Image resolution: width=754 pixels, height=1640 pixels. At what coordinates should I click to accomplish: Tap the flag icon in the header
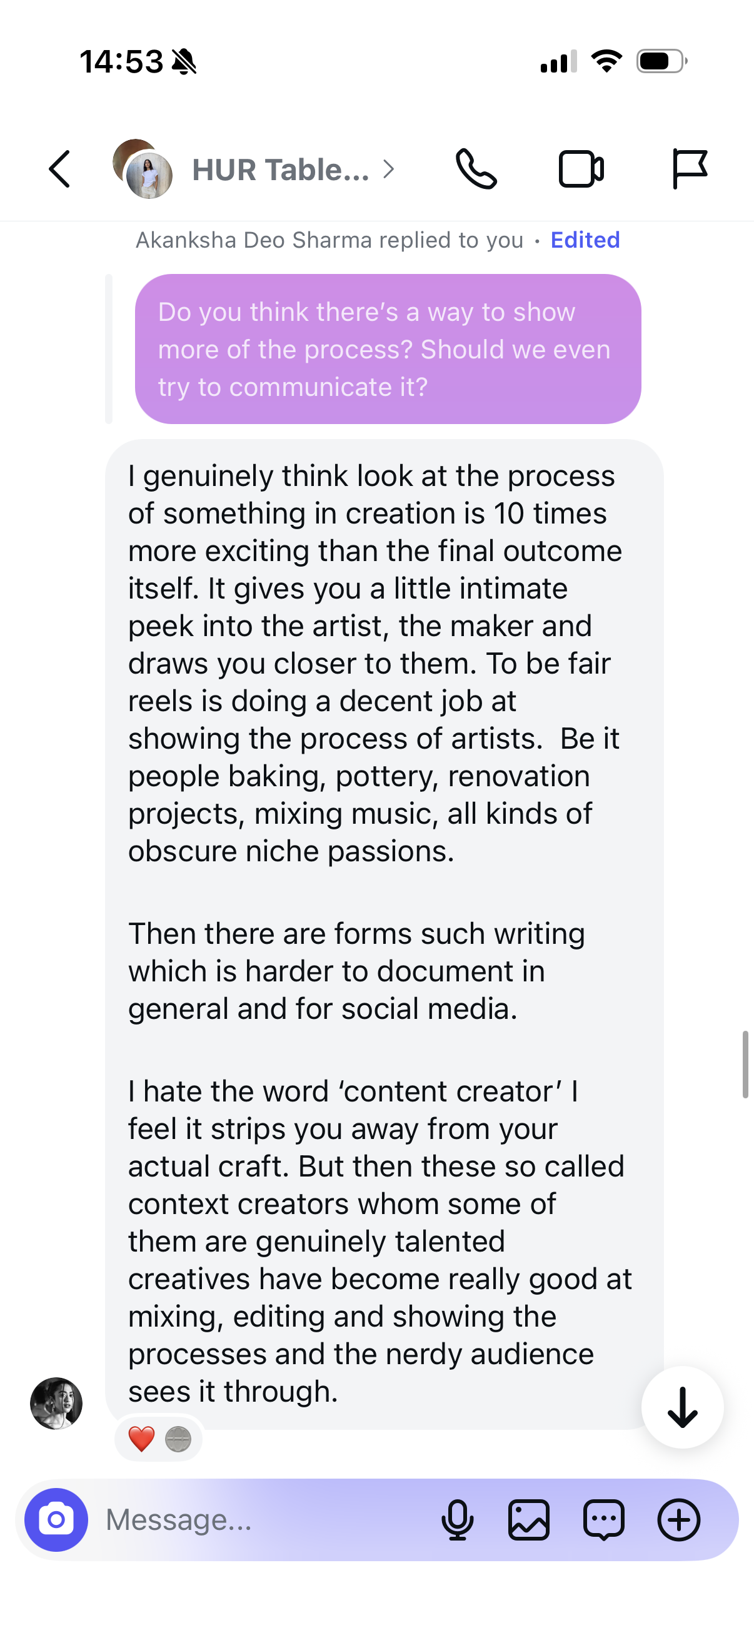[x=689, y=170]
